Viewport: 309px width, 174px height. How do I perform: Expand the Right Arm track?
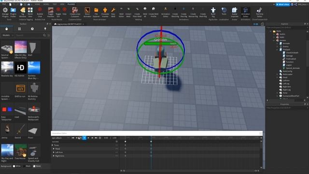point(54,156)
